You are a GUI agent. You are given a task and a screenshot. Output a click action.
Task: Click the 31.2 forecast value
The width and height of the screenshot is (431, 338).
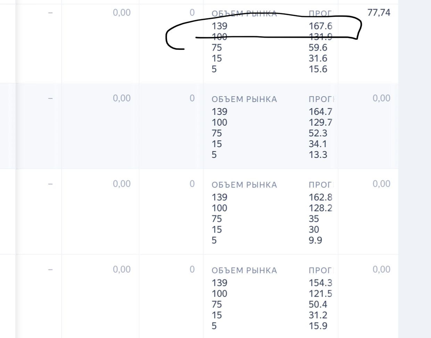[318, 315]
